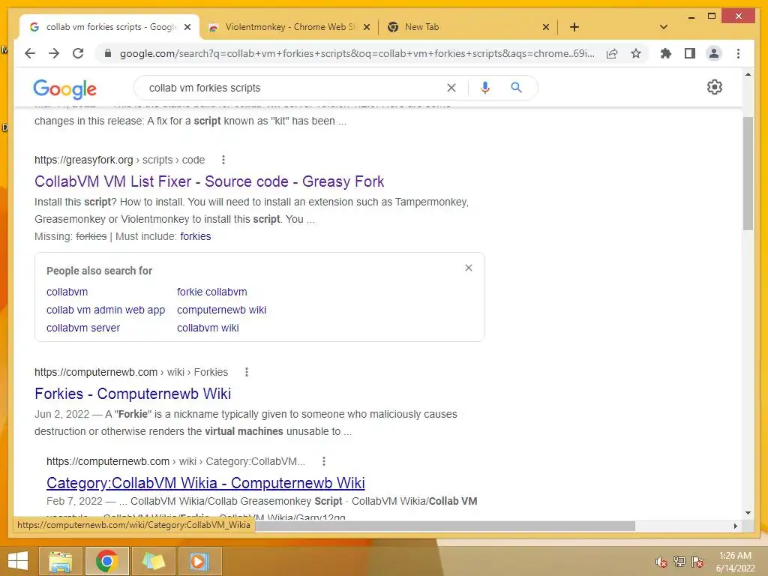Screen dimensions: 768x576
Task: Open the Chrome profile avatar
Action: pyautogui.click(x=714, y=53)
